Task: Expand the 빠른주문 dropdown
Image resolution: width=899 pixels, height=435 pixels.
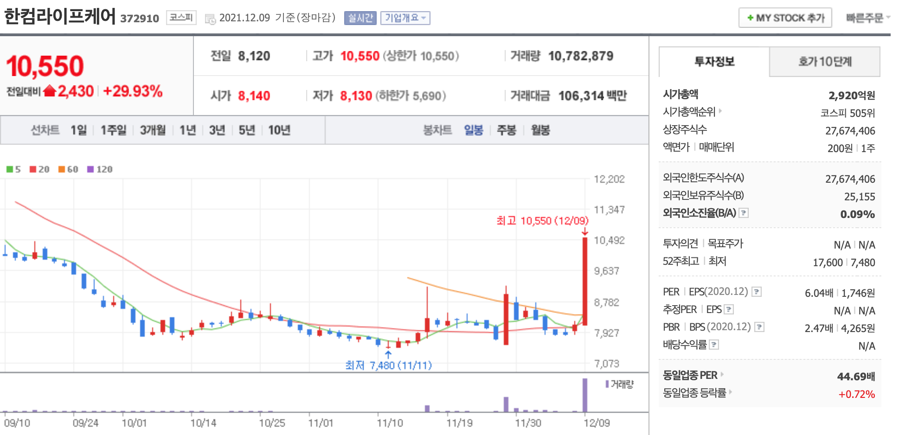Action: (868, 18)
